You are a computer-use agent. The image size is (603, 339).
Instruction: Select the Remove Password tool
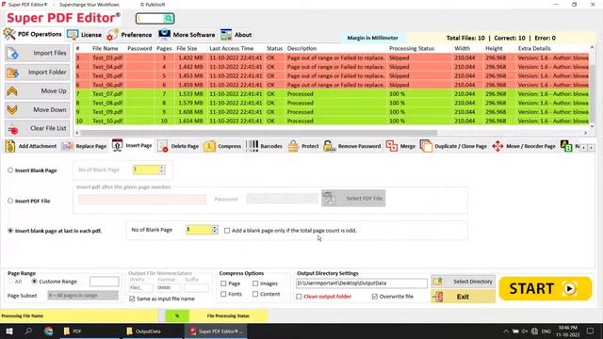coord(351,146)
